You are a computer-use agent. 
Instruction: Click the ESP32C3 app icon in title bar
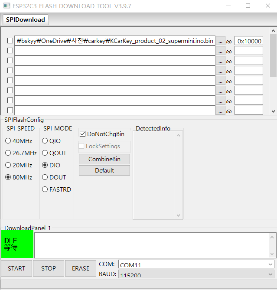tap(7, 6)
